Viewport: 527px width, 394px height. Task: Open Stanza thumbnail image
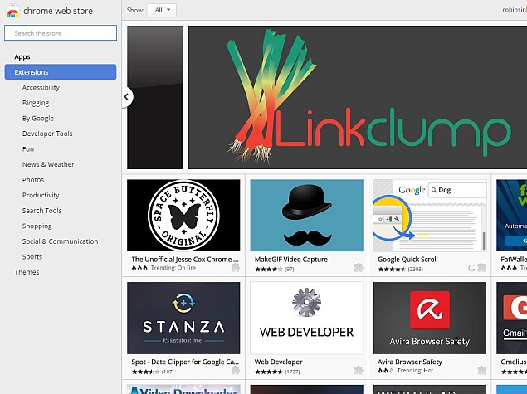click(x=183, y=318)
